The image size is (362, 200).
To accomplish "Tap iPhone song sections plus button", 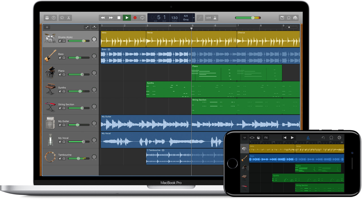I will [x=342, y=142].
